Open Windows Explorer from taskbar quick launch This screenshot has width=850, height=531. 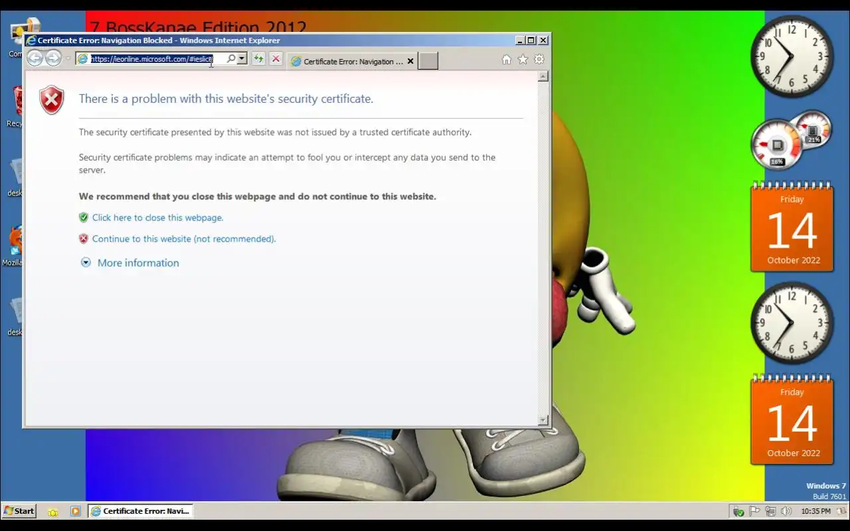(x=53, y=512)
